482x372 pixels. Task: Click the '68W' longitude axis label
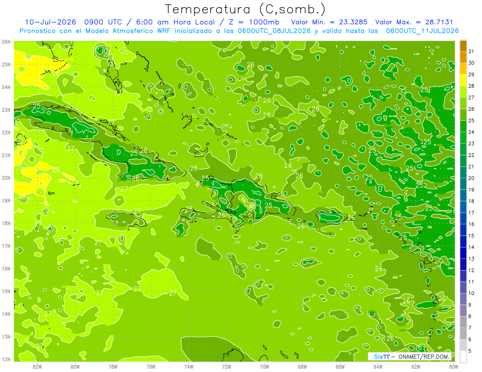pos(302,366)
